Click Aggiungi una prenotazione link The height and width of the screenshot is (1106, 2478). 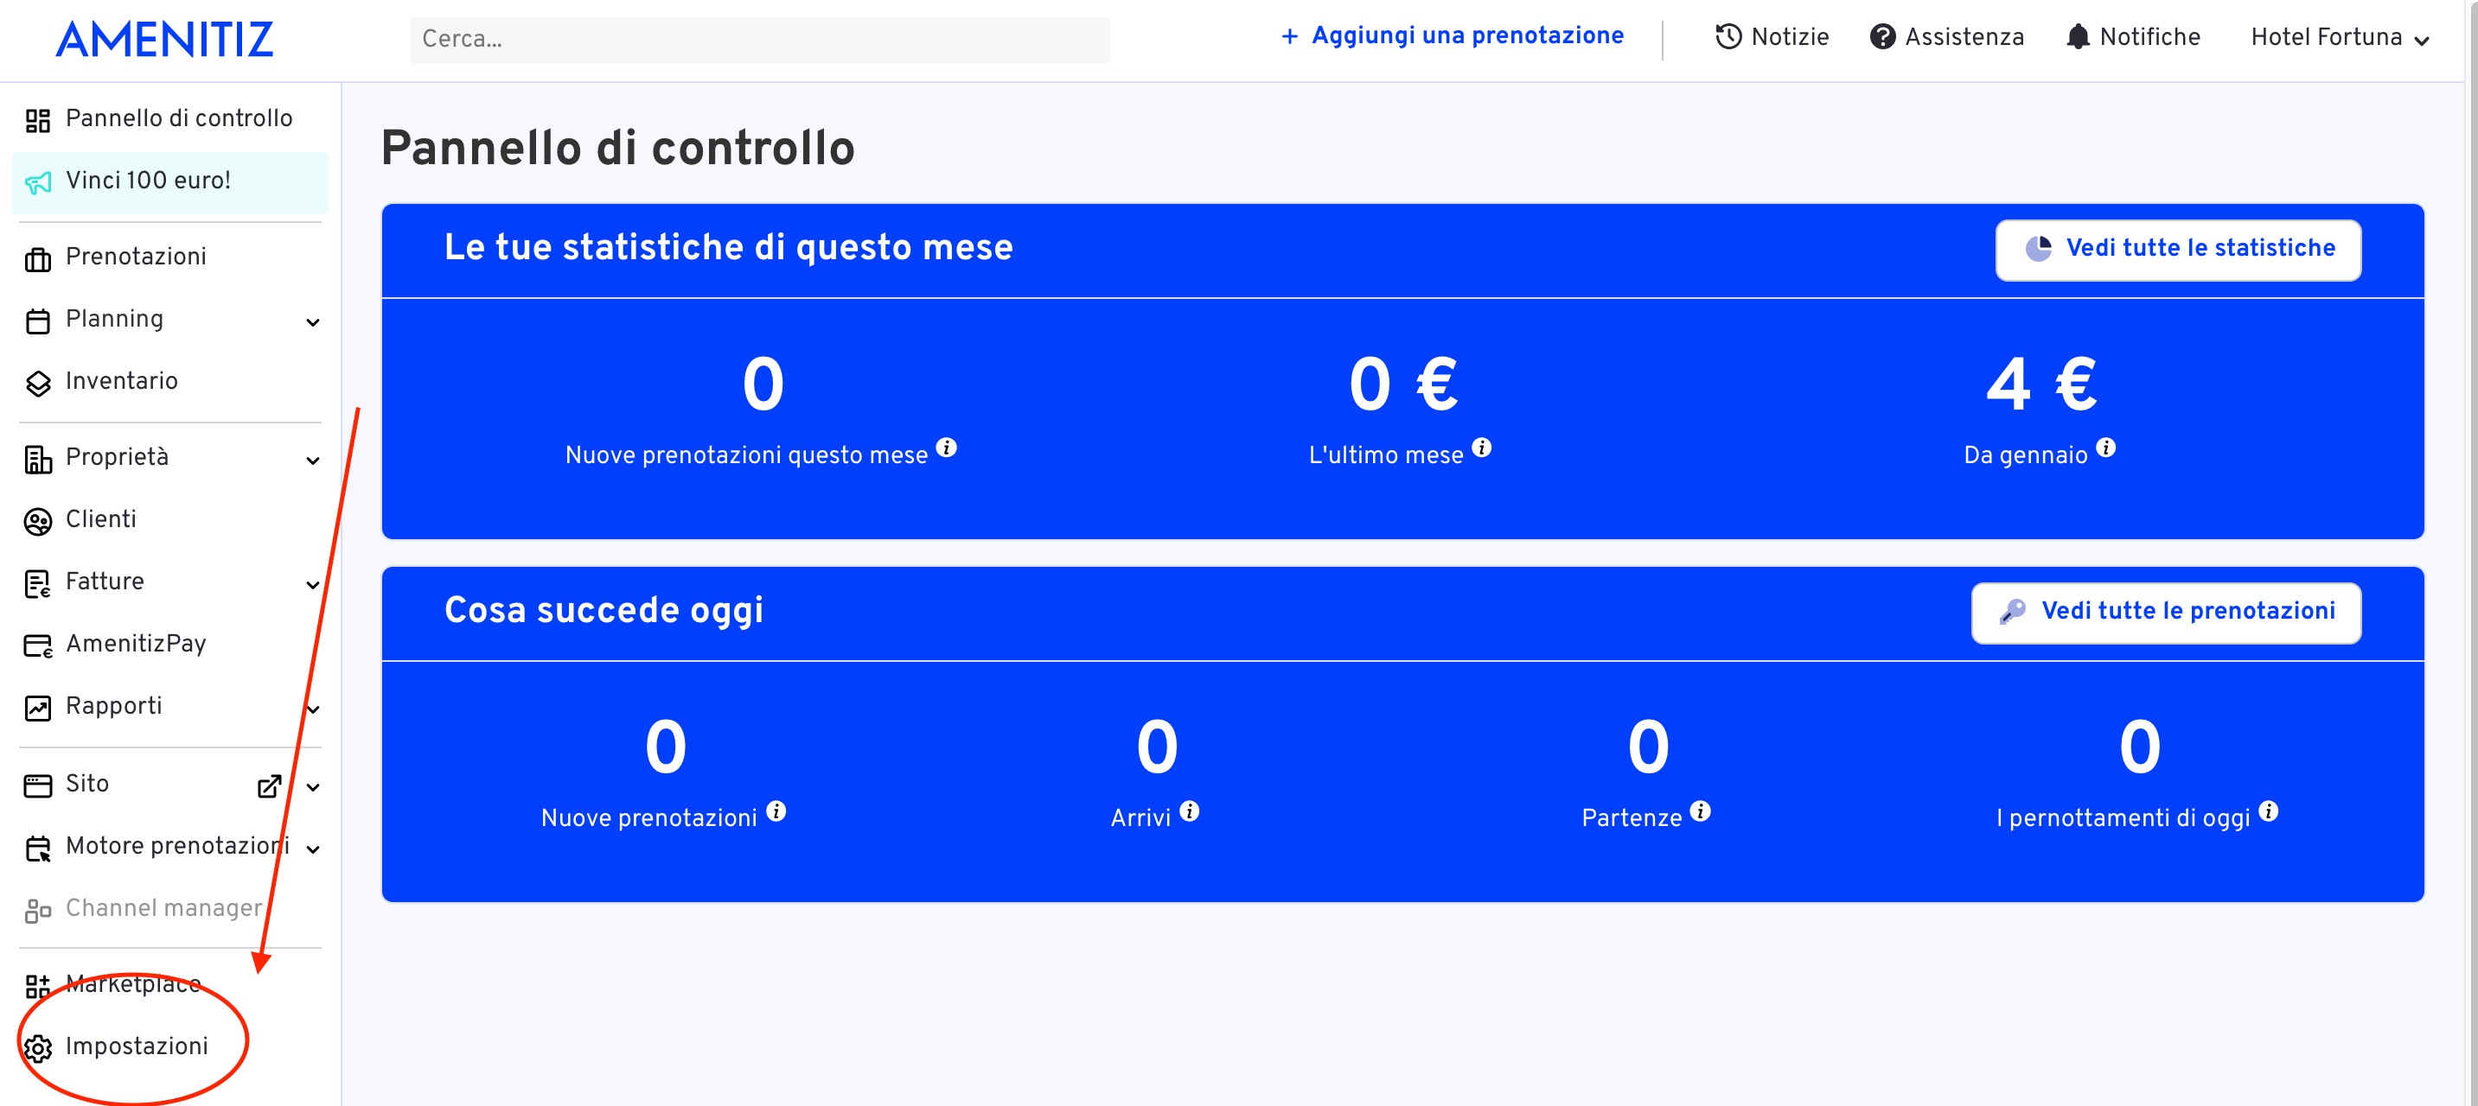(1453, 35)
